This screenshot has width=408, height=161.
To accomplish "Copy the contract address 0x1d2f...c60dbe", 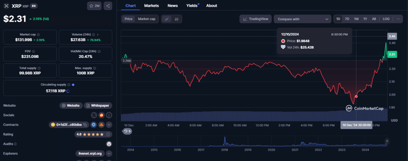I will (85, 125).
